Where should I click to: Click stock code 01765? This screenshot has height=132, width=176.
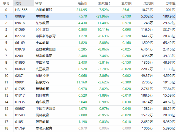click(x=20, y=89)
